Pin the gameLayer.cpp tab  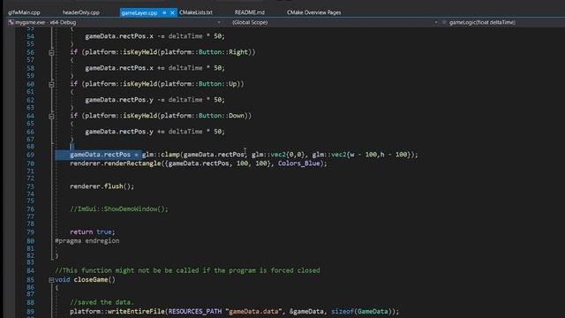tap(164, 12)
